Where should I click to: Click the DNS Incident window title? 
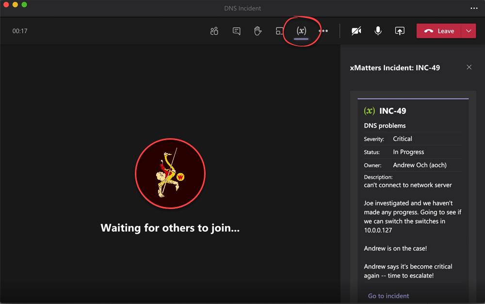[242, 8]
